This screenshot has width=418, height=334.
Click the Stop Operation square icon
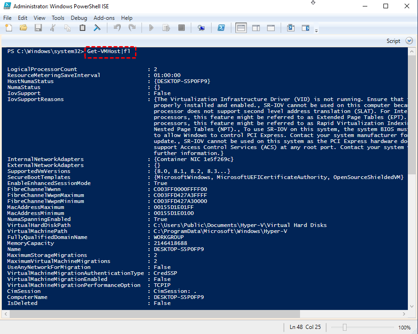[x=182, y=28]
